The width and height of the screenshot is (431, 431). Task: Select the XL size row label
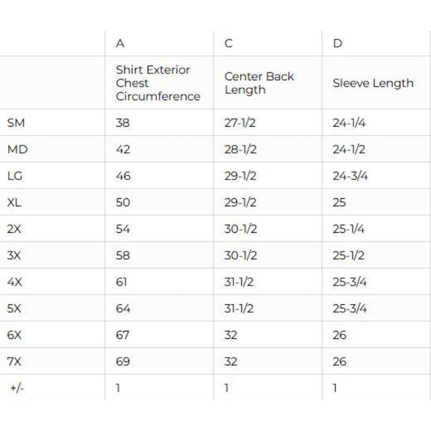14,202
